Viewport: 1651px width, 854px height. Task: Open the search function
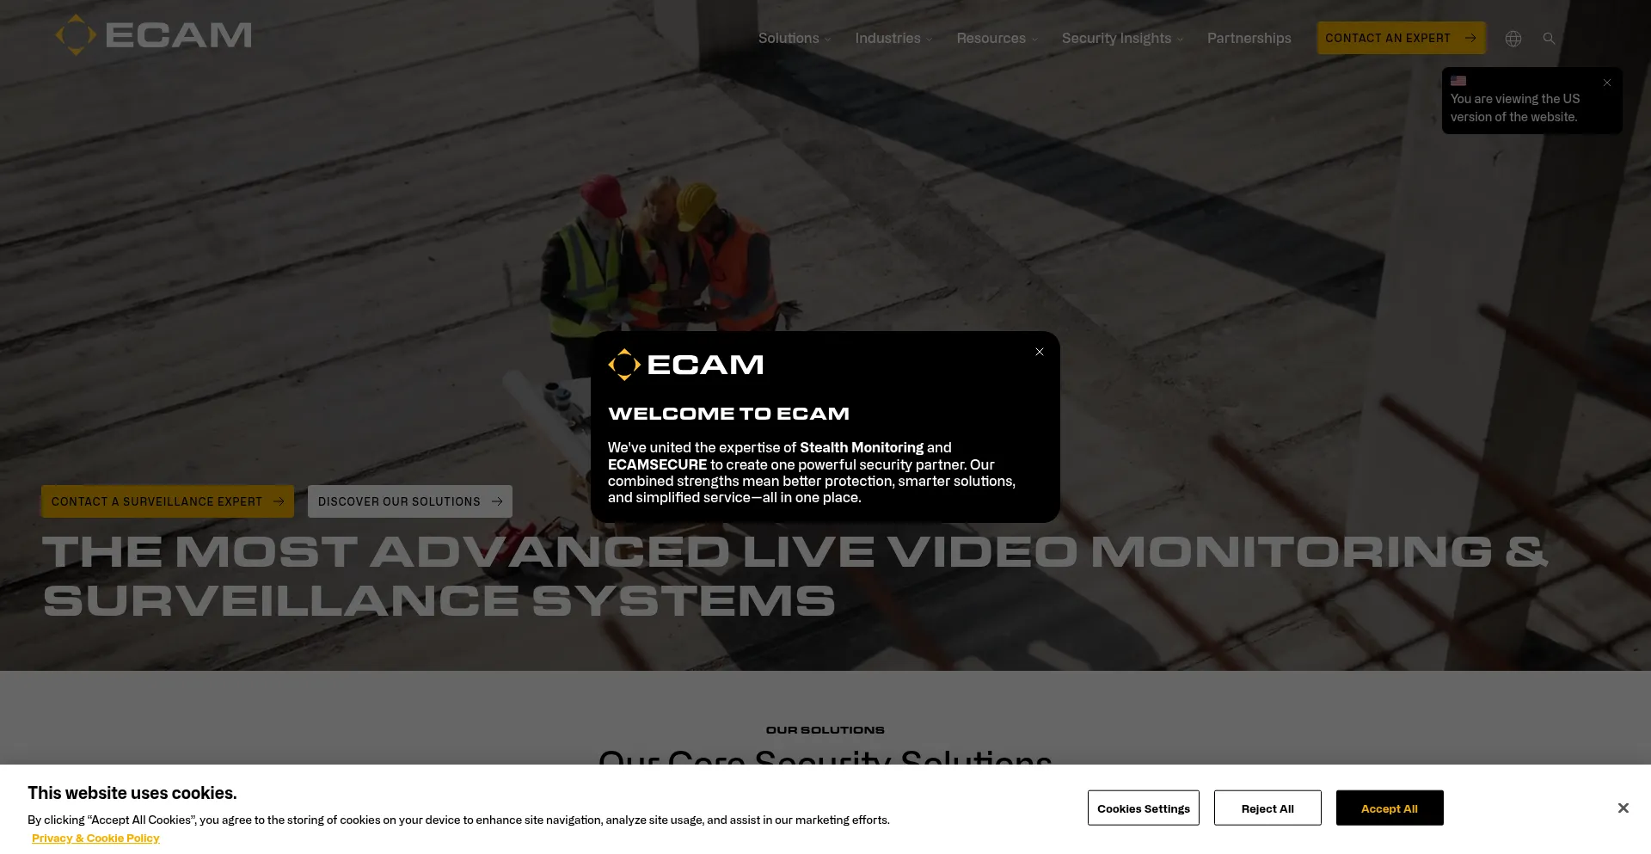click(1549, 38)
